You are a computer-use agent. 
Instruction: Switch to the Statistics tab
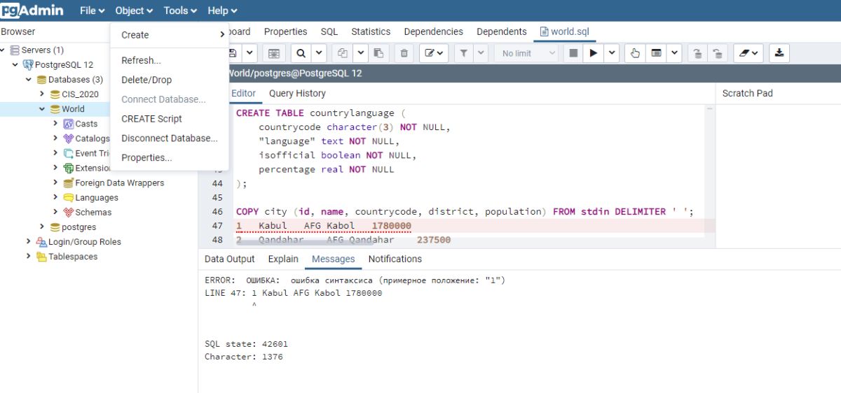371,31
